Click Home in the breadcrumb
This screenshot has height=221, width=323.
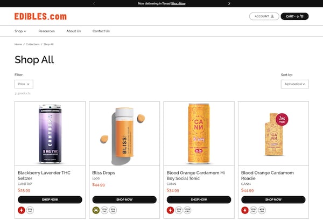(18, 44)
